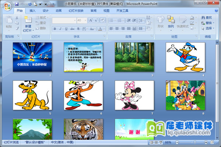Open shape outline pen icon
The width and height of the screenshot is (221, 147).
coord(193,23)
